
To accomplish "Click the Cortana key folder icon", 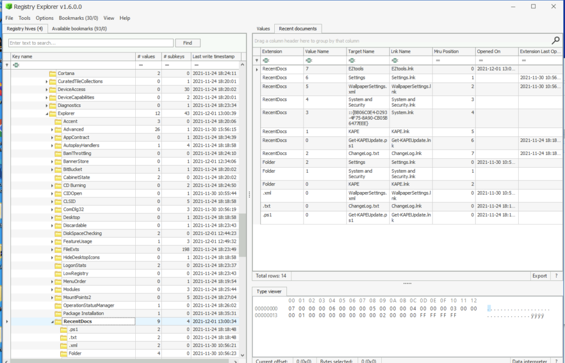I will point(52,73).
